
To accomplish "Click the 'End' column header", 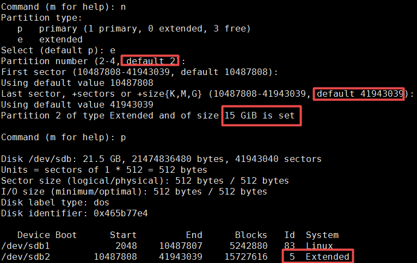I will 194,235.
